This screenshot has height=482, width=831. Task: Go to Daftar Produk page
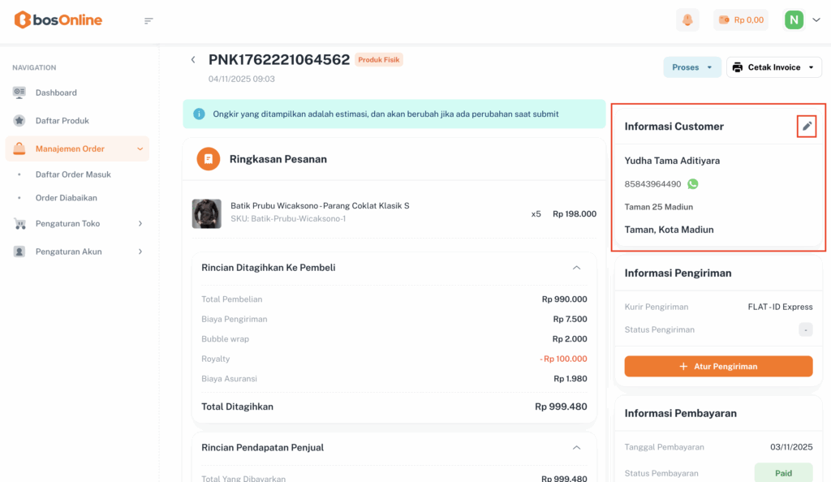[62, 121]
